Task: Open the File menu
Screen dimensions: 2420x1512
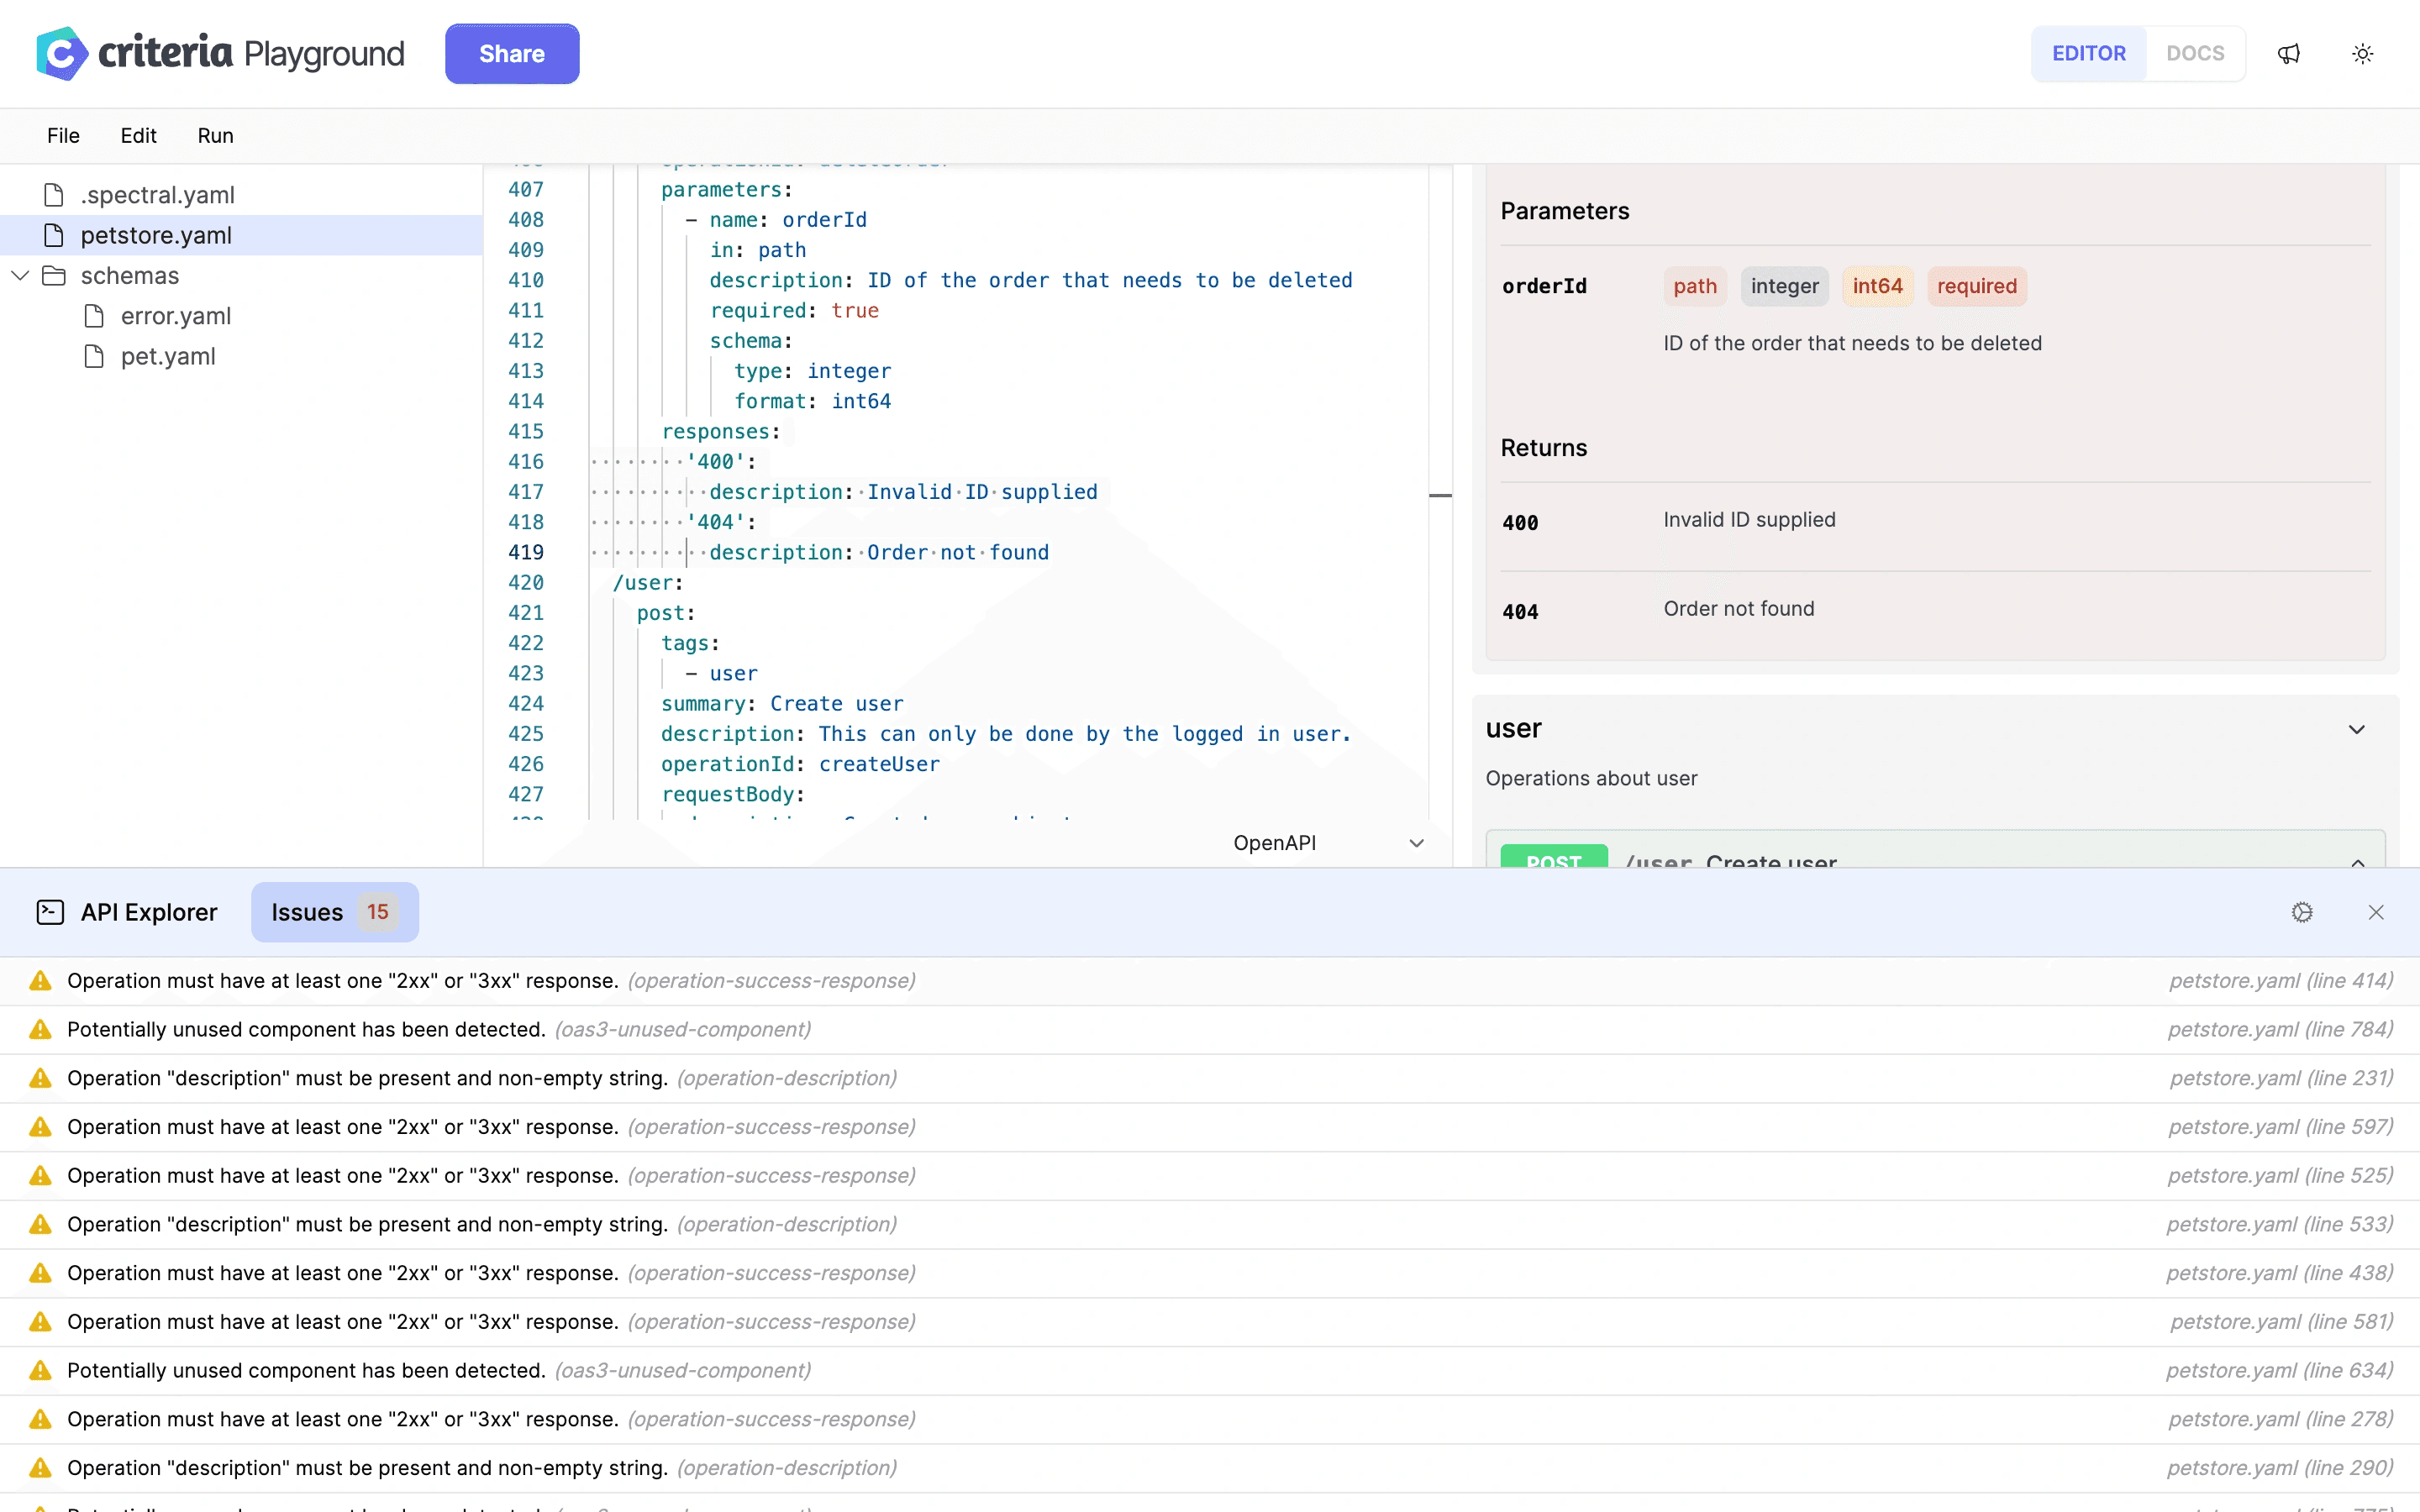Action: [62, 135]
